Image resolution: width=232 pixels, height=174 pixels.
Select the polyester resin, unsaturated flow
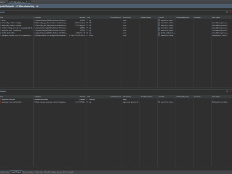pos(11,31)
